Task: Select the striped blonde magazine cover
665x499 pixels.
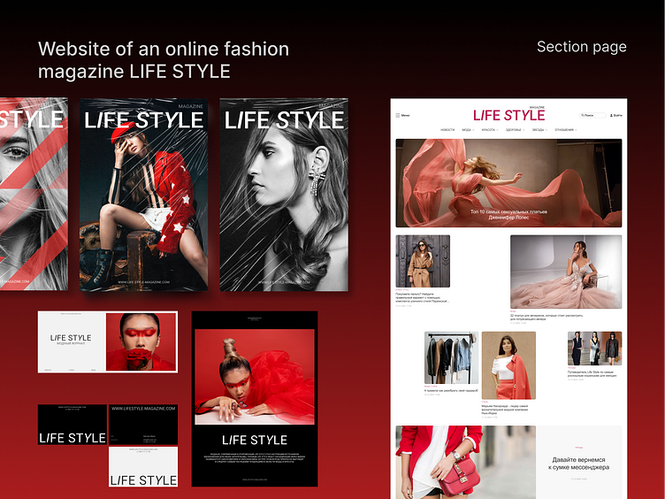Action: [34, 194]
